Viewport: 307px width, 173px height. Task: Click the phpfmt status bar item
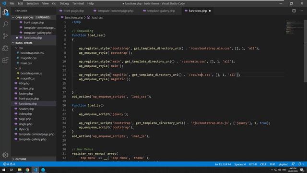pyautogui.click(x=283, y=164)
